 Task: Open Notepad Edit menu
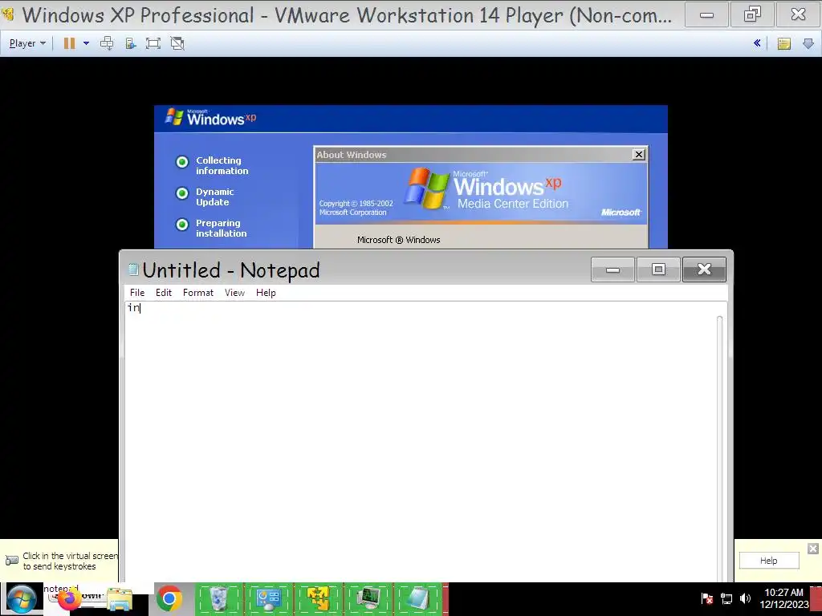coord(164,293)
